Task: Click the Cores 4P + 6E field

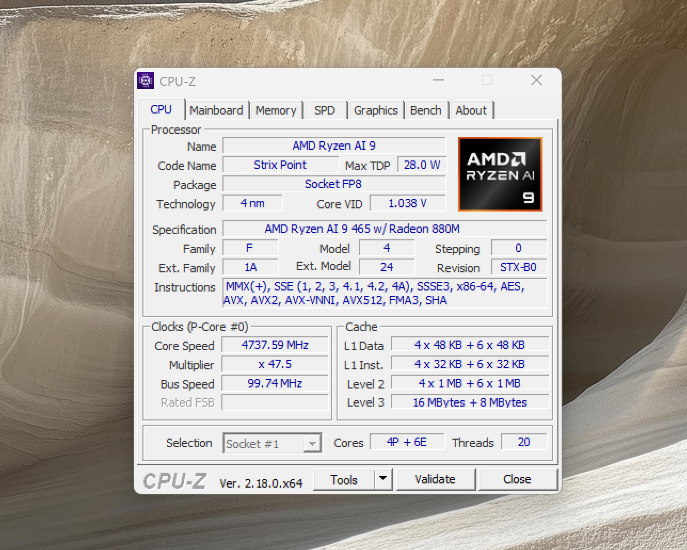Action: click(x=407, y=442)
